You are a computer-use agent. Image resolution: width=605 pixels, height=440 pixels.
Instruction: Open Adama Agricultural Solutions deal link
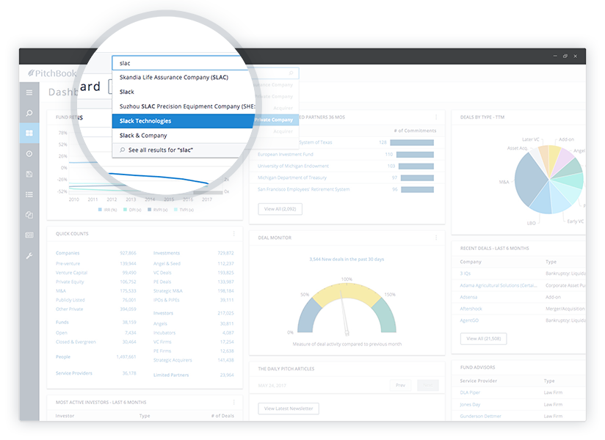[x=498, y=285]
